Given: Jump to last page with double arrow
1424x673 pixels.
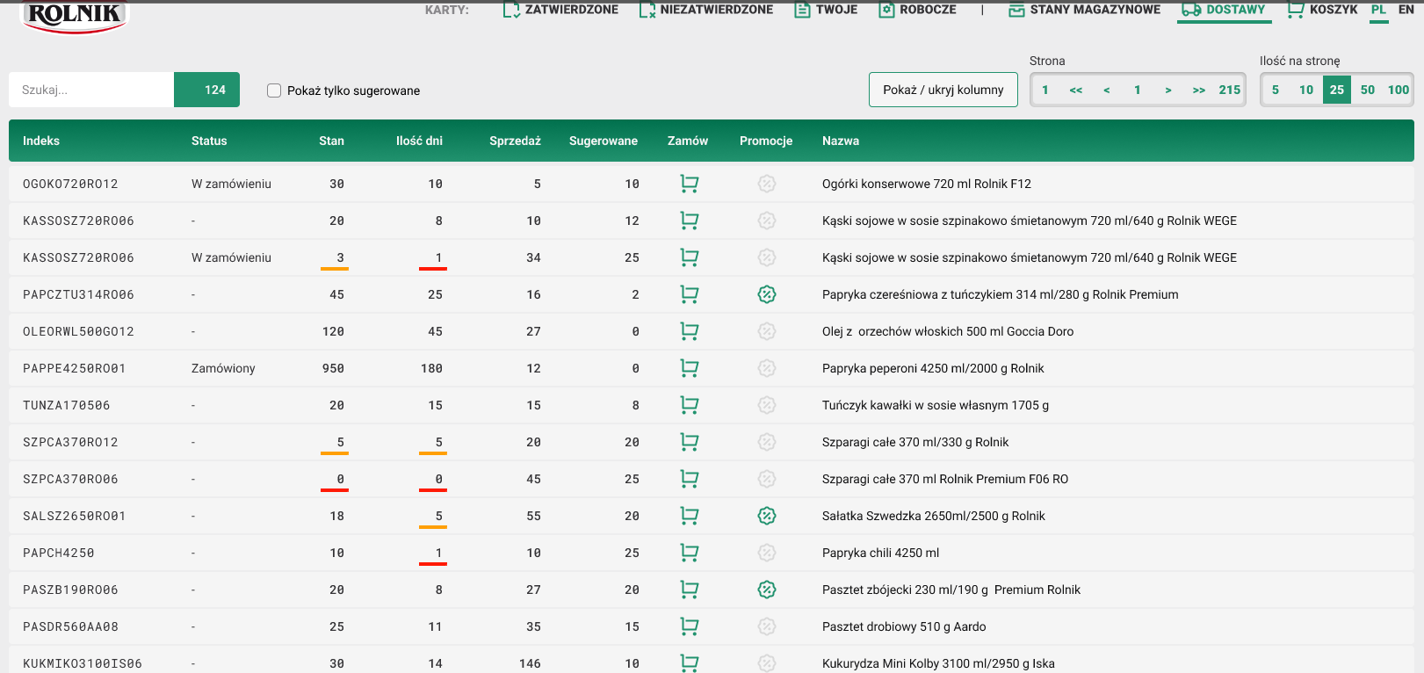Looking at the screenshot, I should [1198, 90].
